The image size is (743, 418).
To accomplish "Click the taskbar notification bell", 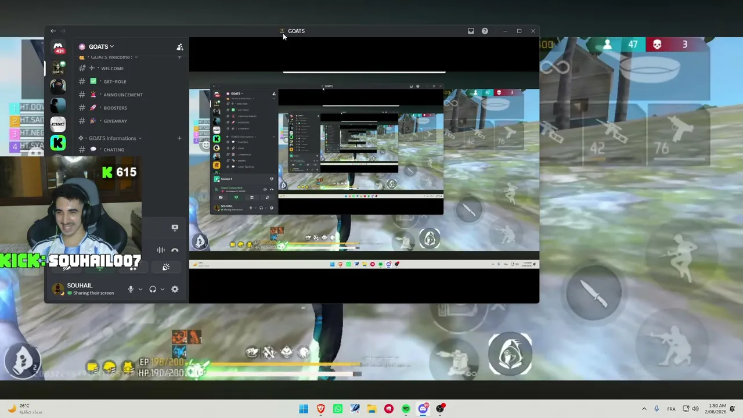I will pos(733,409).
